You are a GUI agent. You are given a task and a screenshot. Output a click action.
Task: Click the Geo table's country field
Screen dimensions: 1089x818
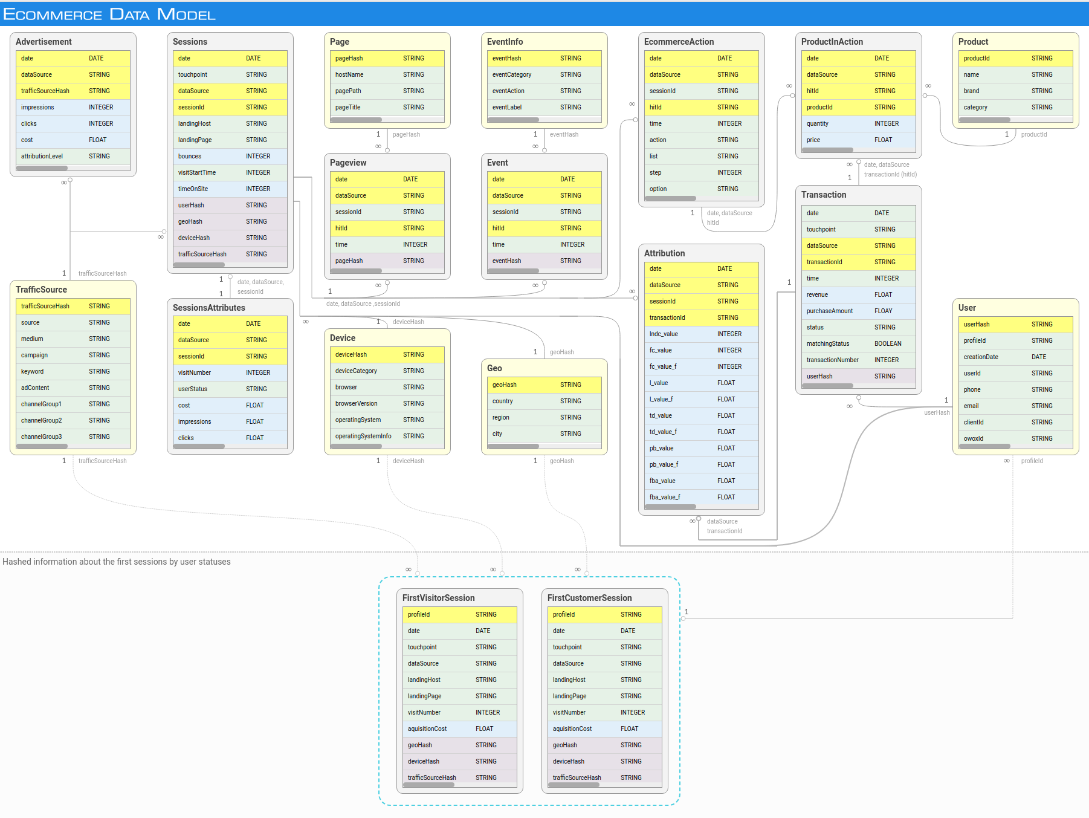point(544,401)
